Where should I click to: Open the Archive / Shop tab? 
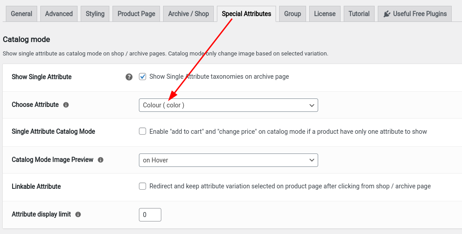(189, 14)
